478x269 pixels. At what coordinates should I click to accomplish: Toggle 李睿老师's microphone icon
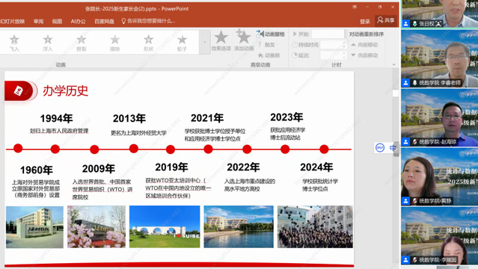[x=414, y=83]
